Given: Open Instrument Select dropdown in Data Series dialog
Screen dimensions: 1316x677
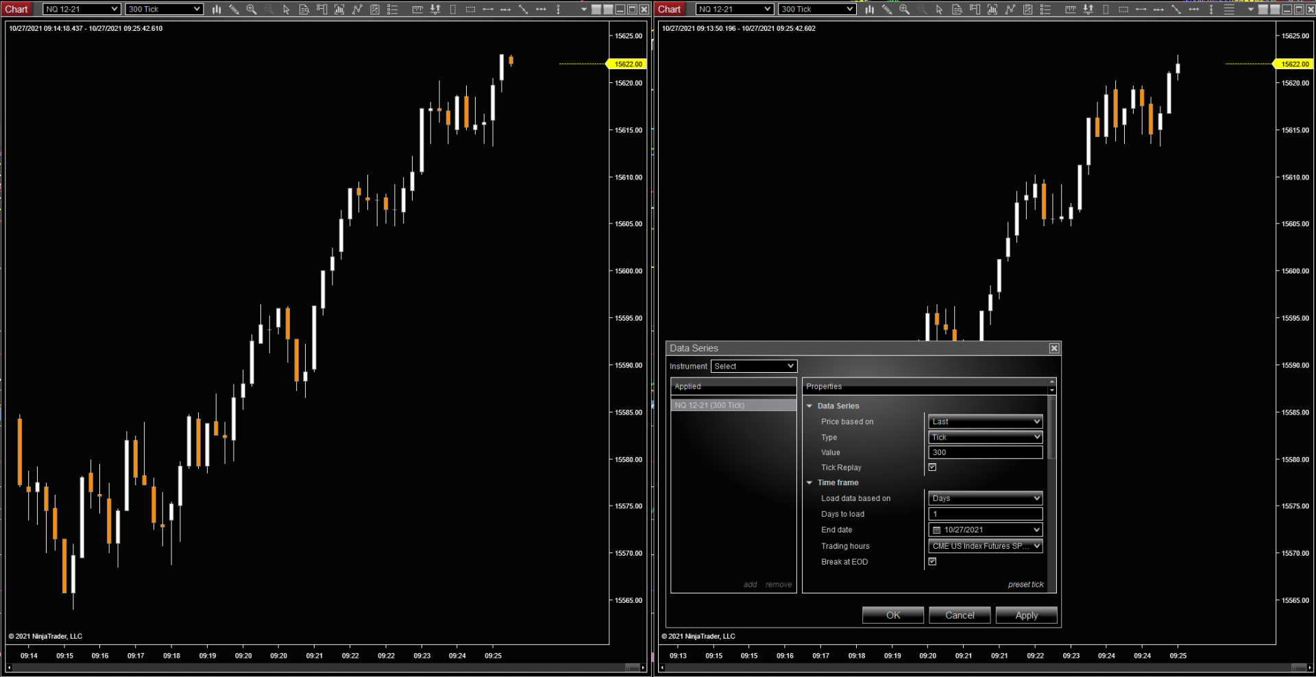Looking at the screenshot, I should (x=754, y=366).
